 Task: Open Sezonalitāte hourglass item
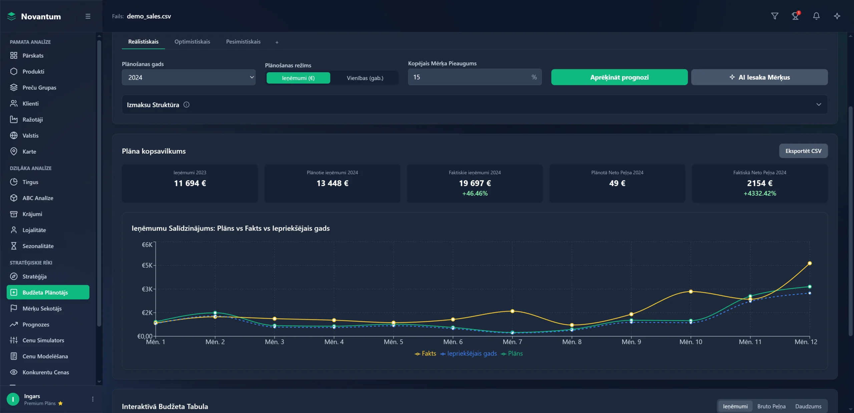tap(38, 246)
